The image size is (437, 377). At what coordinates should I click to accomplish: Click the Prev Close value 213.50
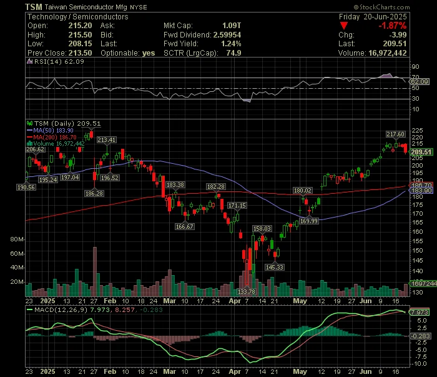[81, 53]
